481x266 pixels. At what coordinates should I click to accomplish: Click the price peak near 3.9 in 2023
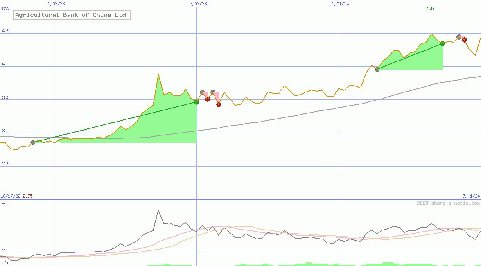[158, 74]
